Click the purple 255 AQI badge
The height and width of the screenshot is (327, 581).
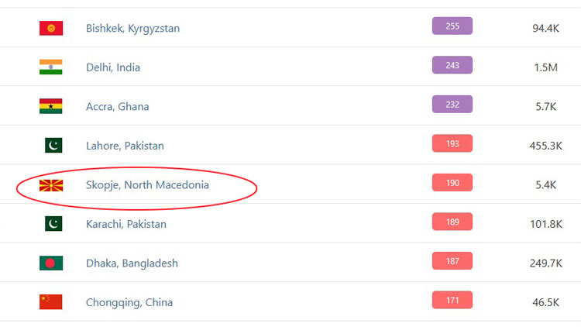pyautogui.click(x=452, y=26)
